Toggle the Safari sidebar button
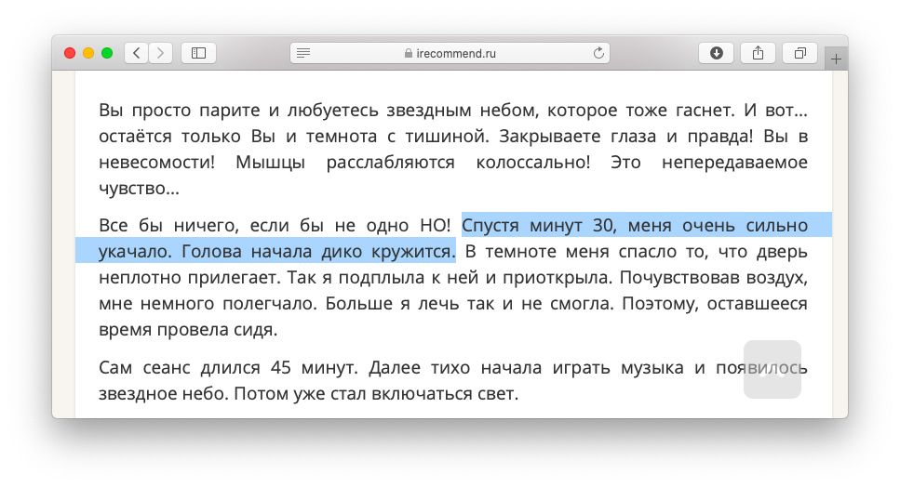Screen dimensions: 900x487 198,53
